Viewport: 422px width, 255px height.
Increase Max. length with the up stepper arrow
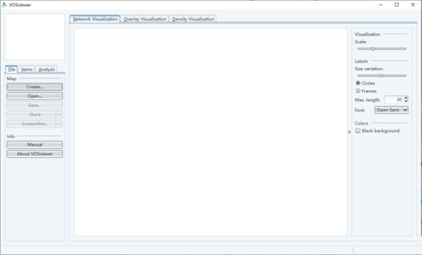(x=406, y=98)
